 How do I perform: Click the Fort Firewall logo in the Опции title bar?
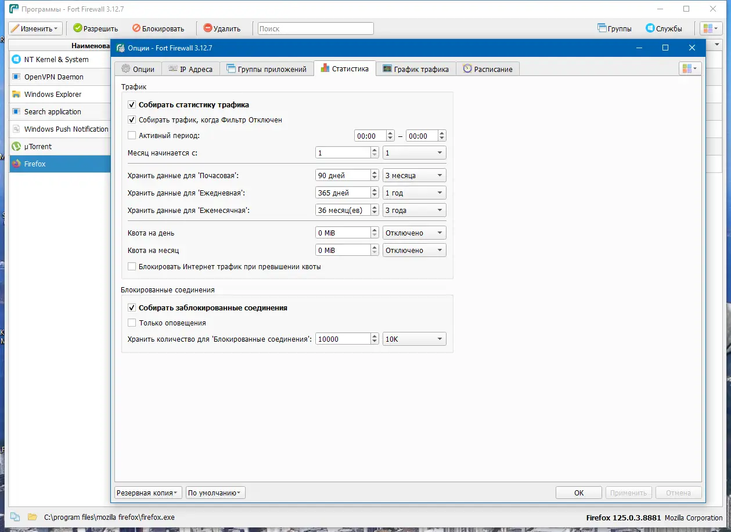pyautogui.click(x=121, y=48)
